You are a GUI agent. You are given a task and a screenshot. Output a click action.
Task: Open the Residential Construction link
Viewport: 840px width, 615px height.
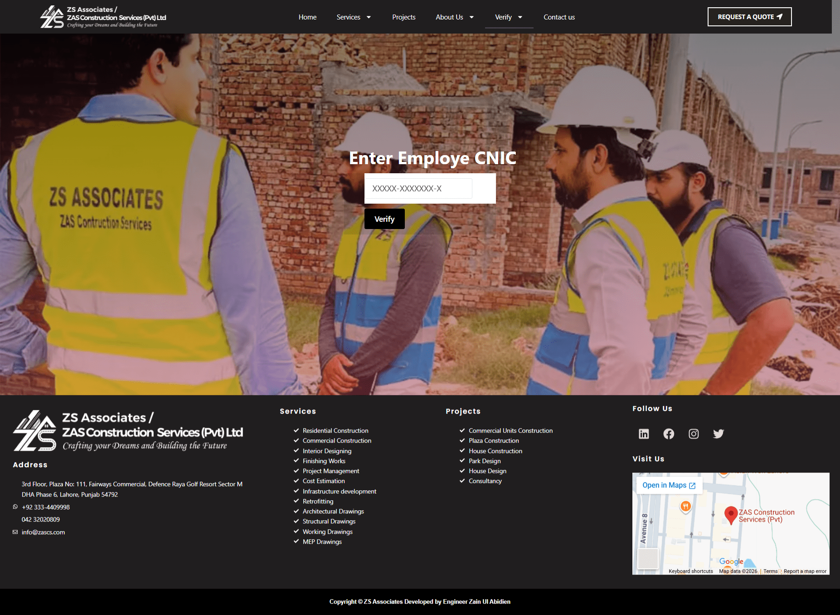point(335,430)
